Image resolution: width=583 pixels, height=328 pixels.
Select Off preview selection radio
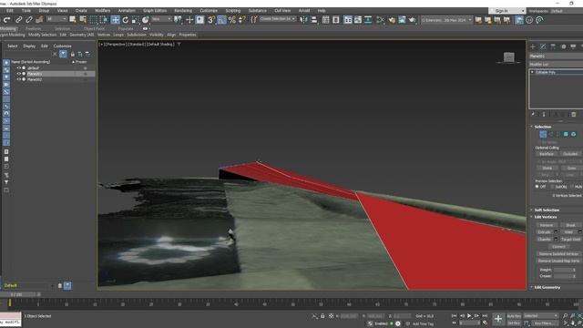537,187
